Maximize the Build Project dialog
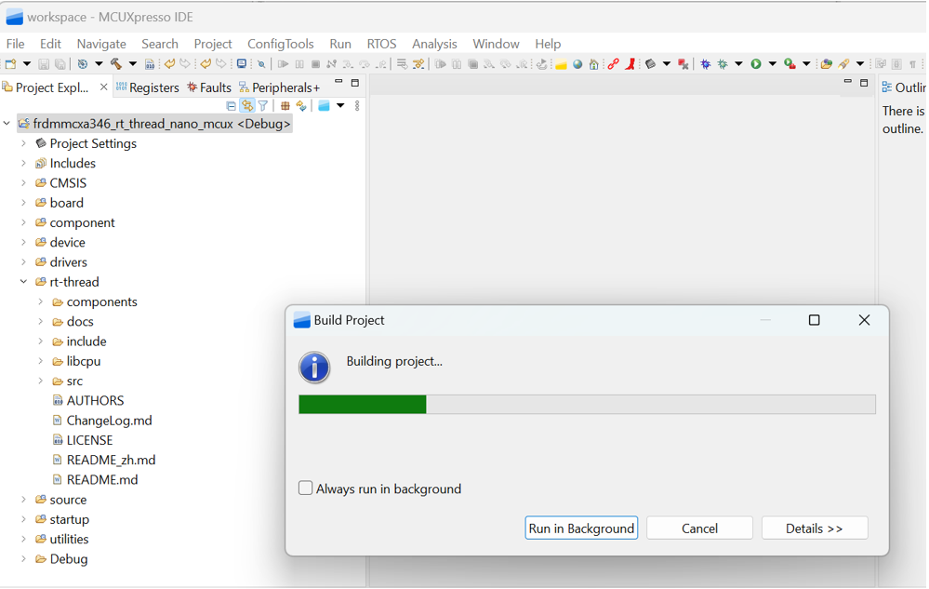 [x=814, y=320]
